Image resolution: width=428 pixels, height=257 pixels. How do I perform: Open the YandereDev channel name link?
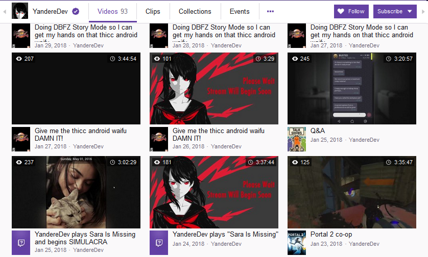(50, 11)
